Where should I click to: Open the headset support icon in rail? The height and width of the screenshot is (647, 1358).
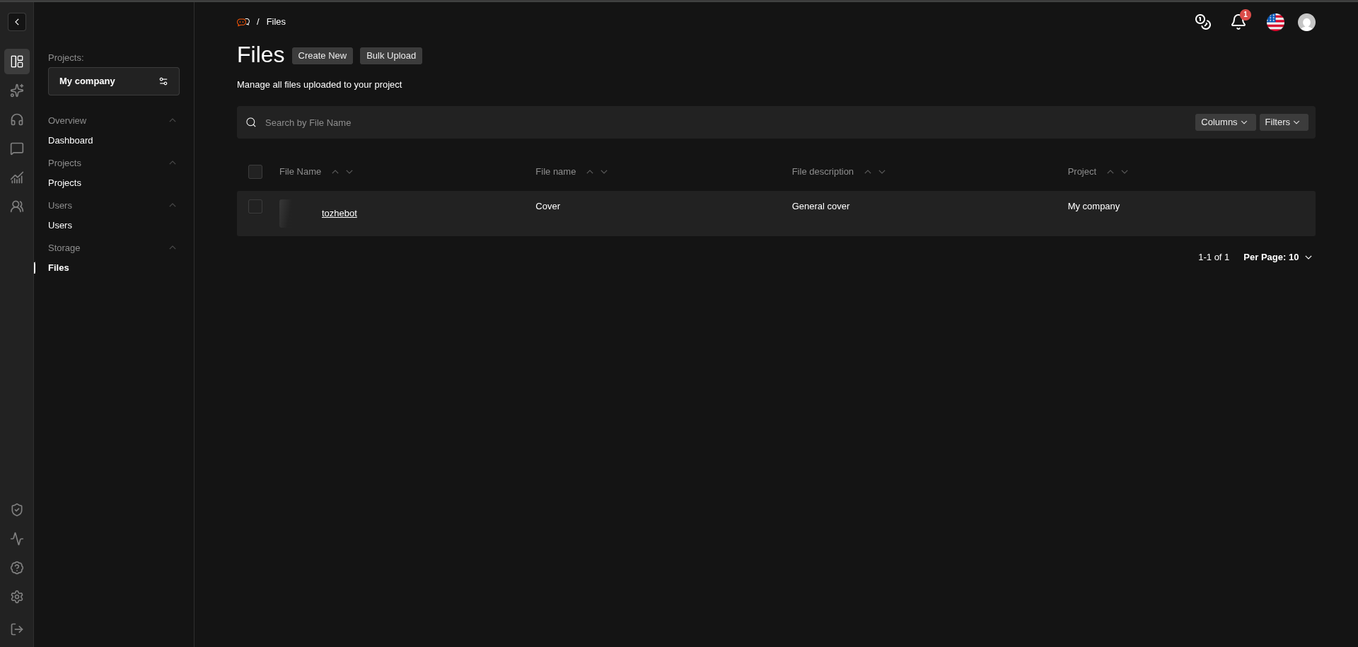pos(17,120)
